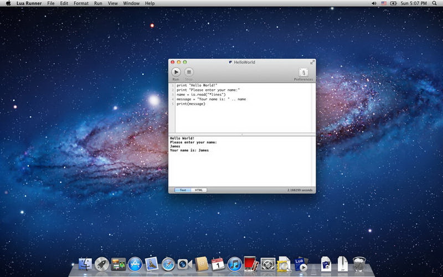Open System Preferences gear in Dock
The height and width of the screenshot is (277, 443).
(x=268, y=265)
